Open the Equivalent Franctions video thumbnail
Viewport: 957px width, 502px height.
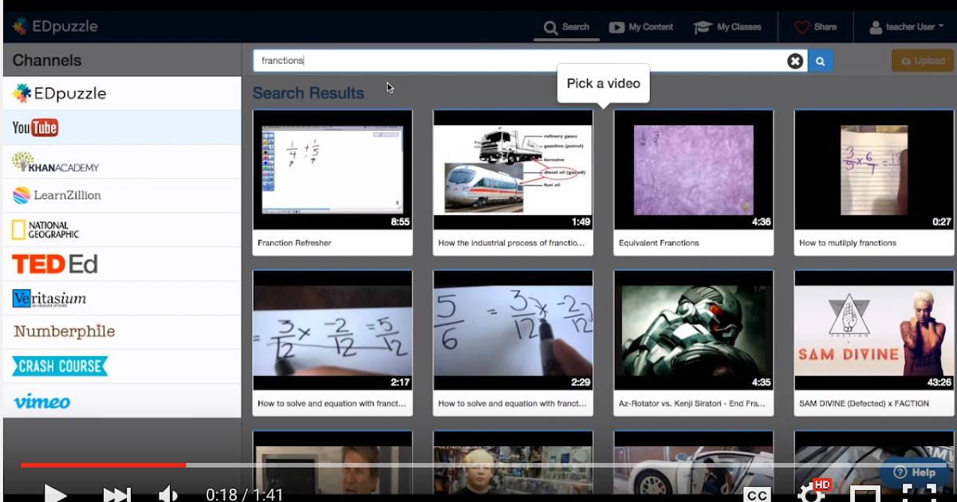pos(693,170)
